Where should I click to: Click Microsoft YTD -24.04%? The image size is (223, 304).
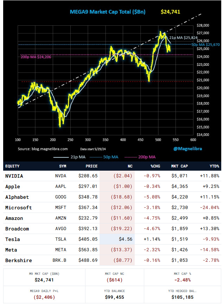pyautogui.click(x=210, y=208)
